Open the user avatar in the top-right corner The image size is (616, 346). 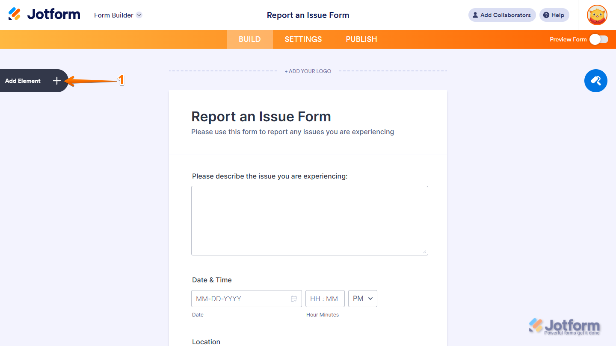(597, 15)
